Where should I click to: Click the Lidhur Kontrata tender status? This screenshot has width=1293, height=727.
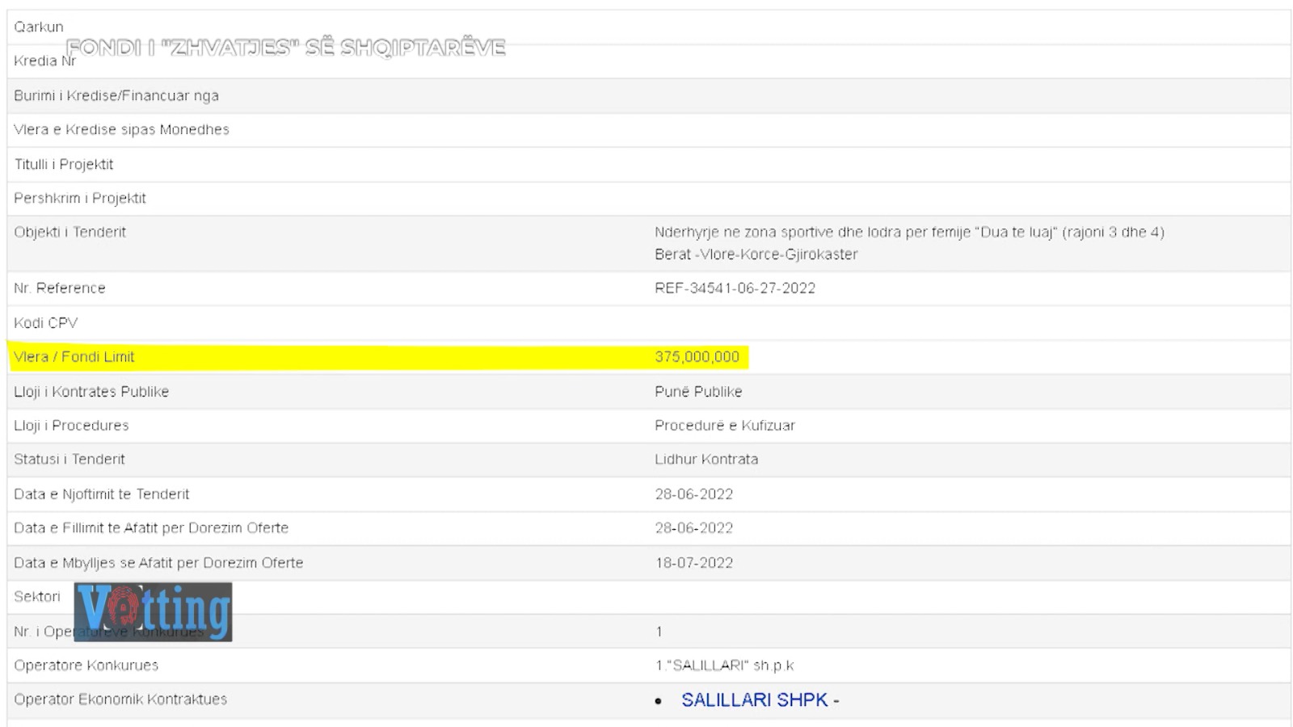pyautogui.click(x=705, y=460)
